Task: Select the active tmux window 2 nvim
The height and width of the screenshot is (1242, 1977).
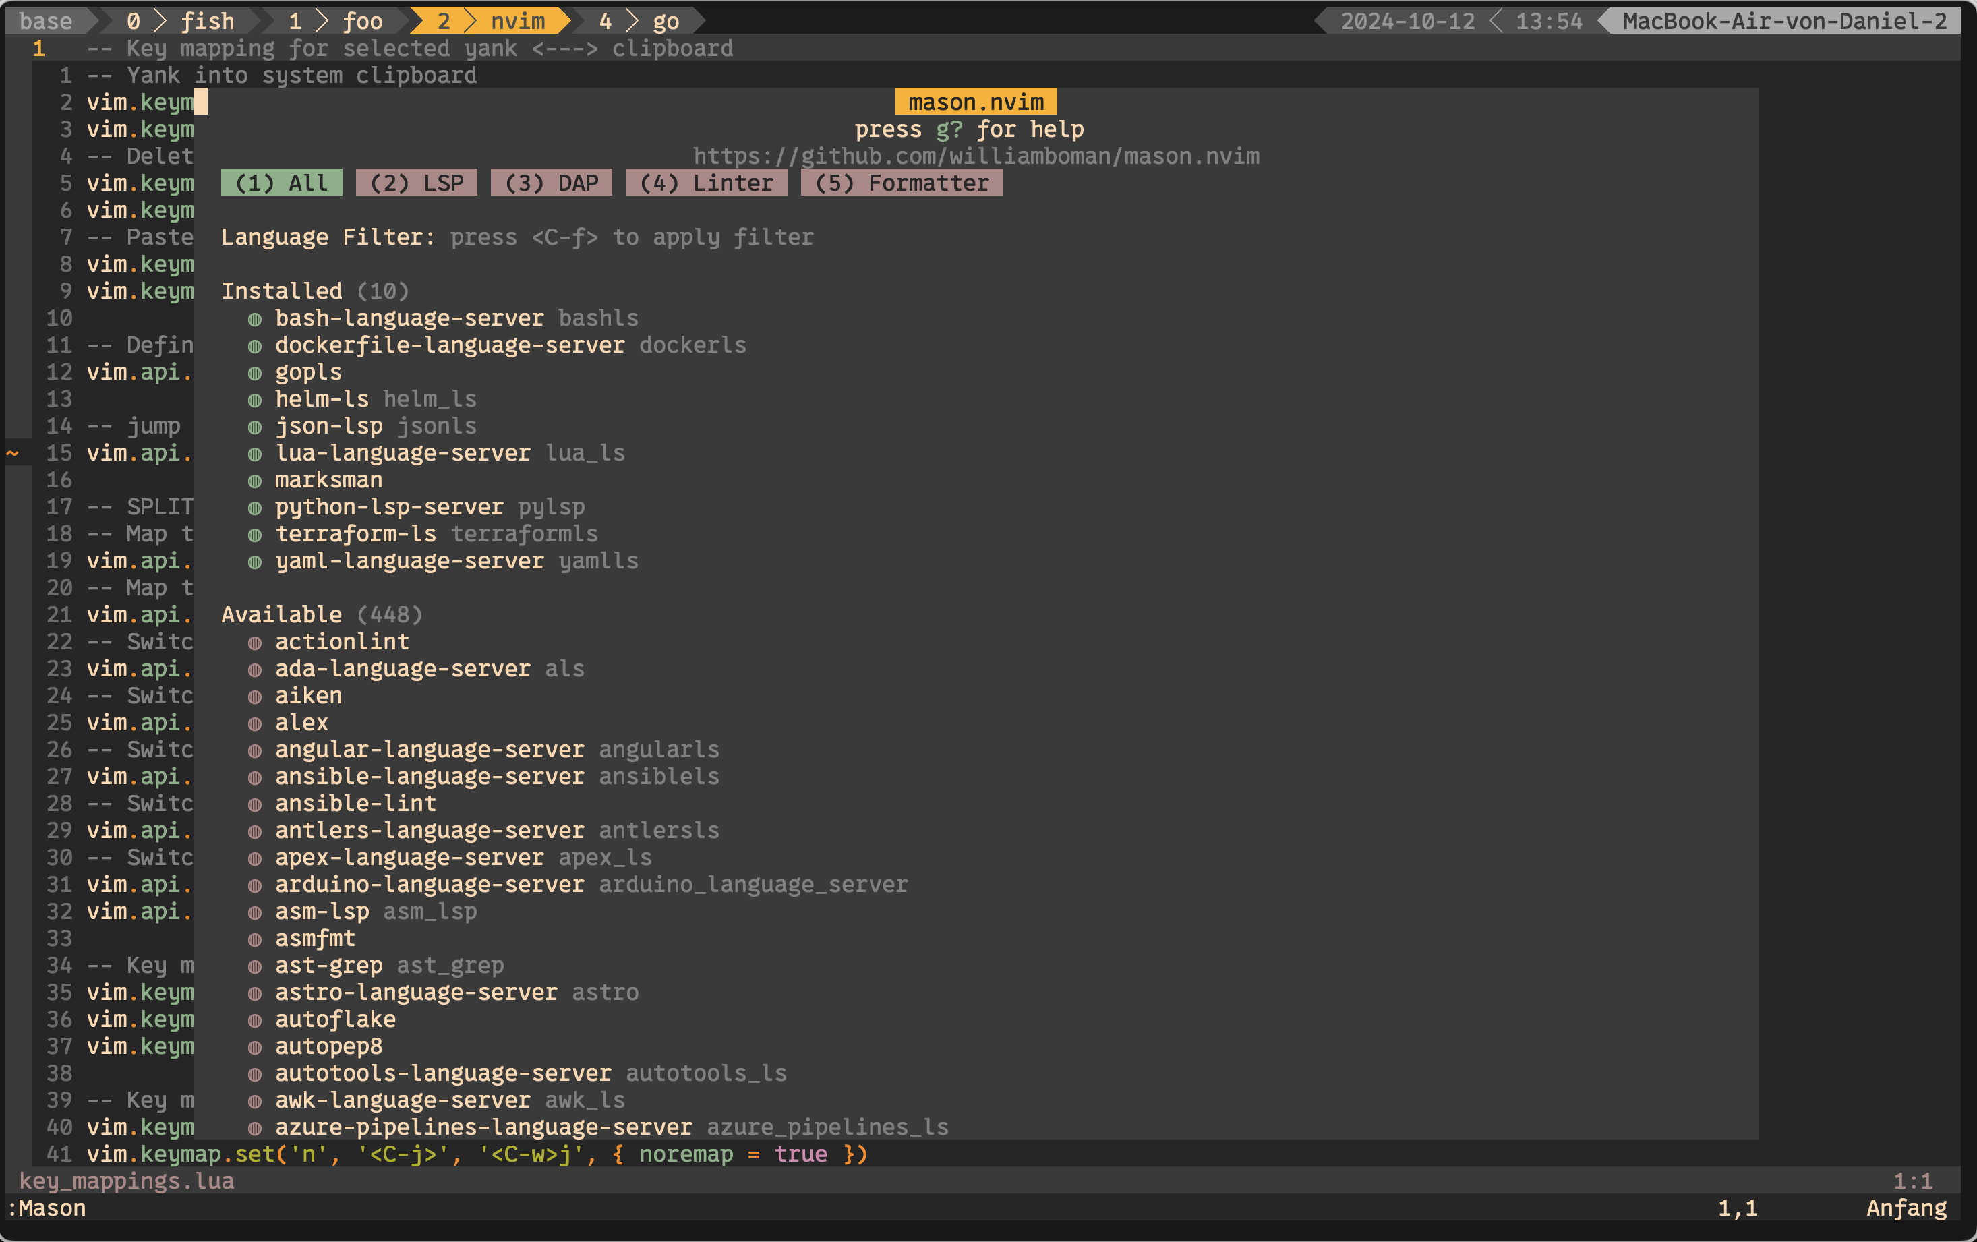Action: pos(490,20)
